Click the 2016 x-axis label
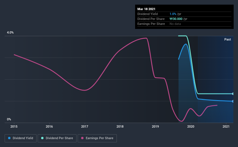 [49, 126]
